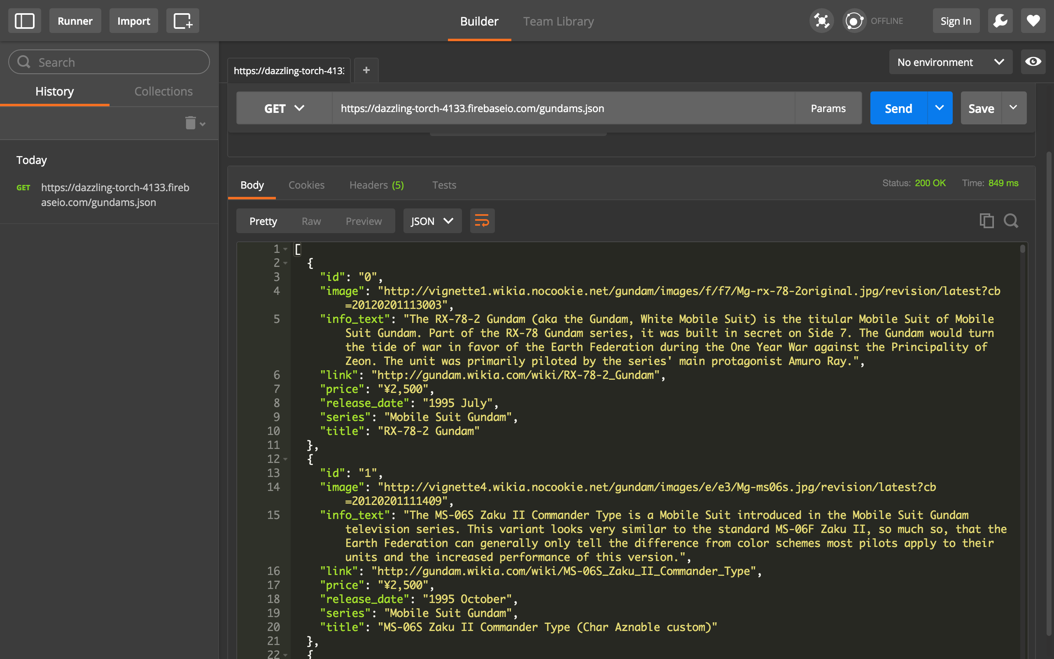
Task: Open the GET method dropdown
Action: click(284, 108)
